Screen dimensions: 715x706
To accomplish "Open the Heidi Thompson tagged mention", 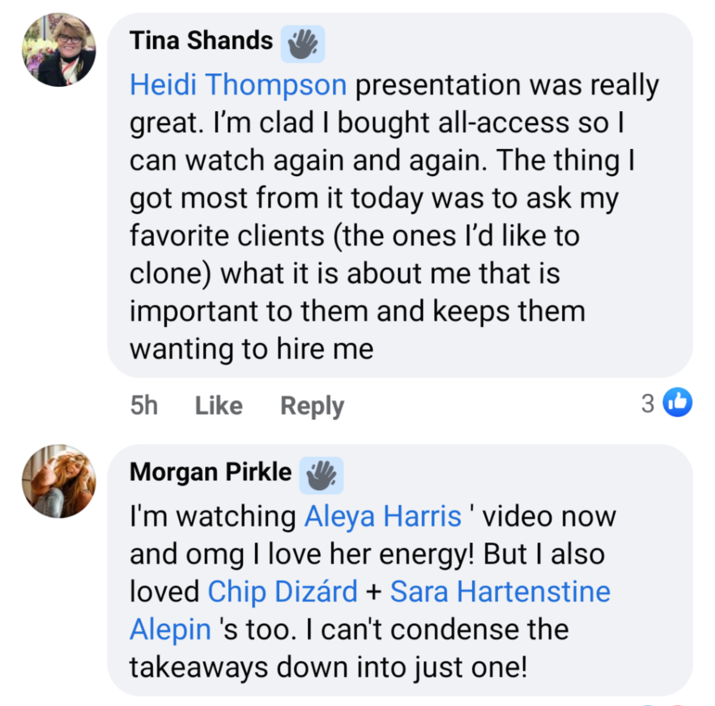I will (238, 85).
